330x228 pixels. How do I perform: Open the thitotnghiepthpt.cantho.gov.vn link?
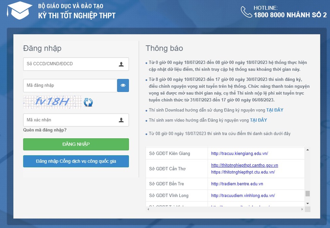click(245, 166)
